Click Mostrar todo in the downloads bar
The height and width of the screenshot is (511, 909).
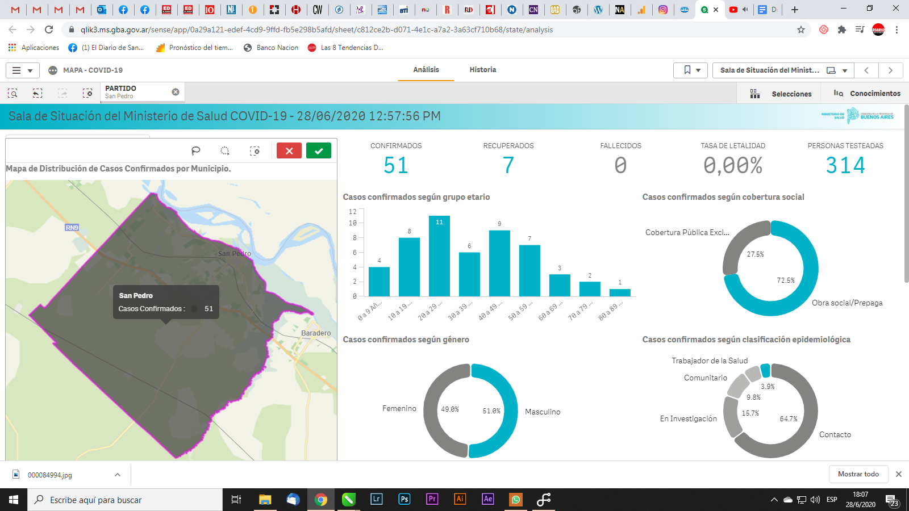coord(858,474)
